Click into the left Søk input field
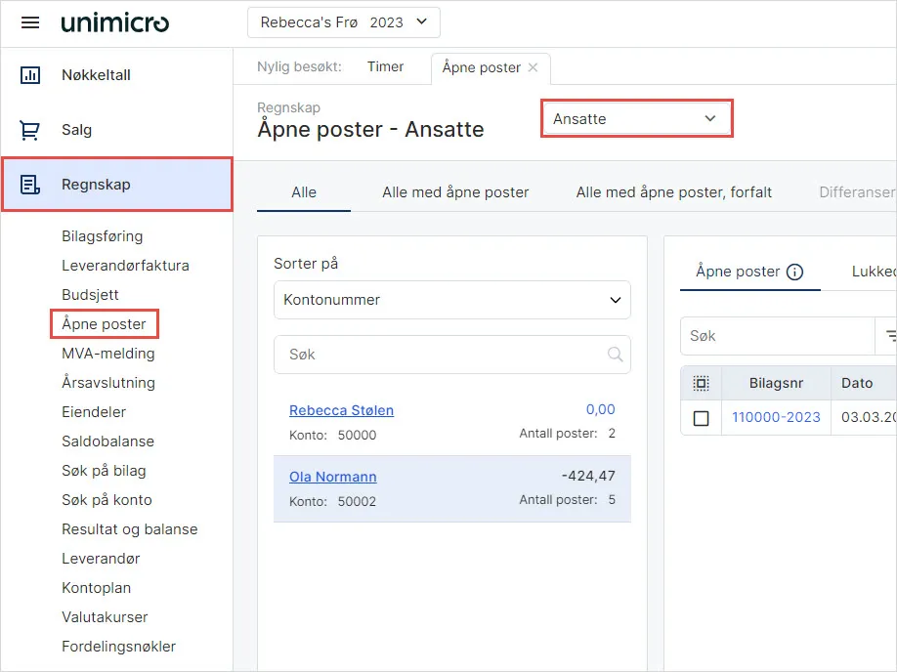This screenshot has width=897, height=672. tap(440, 355)
